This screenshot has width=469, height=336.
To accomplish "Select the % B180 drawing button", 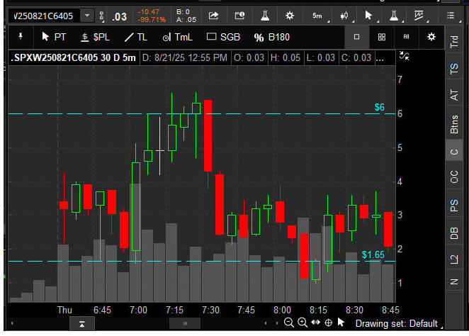I will pos(273,37).
